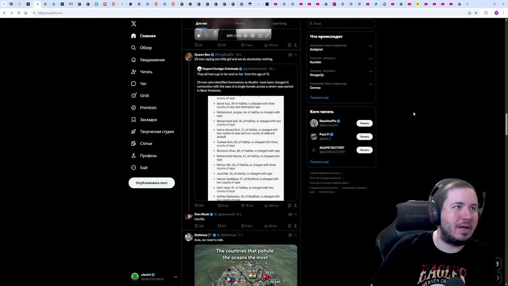Like the Queen Bee post
Screen dimensions: 508x286
click(x=248, y=205)
